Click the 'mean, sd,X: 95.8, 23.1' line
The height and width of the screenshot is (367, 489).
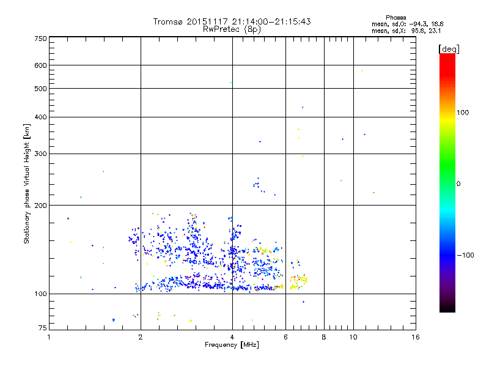(406, 31)
